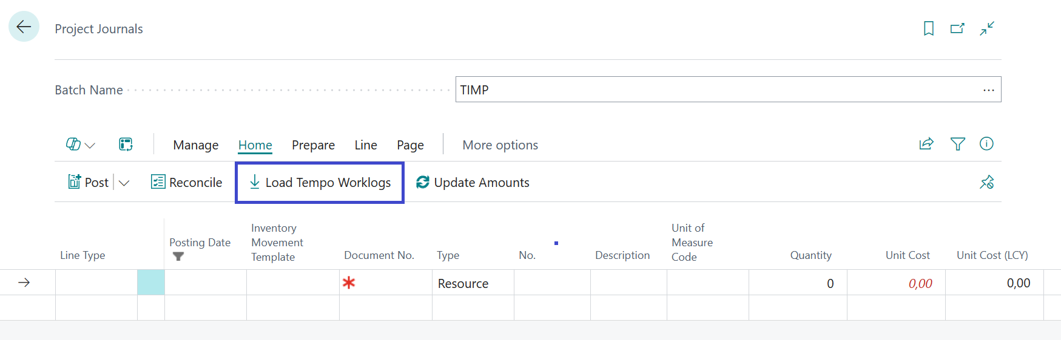The width and height of the screenshot is (1061, 340).
Task: Open Batch Name lookup ellipsis
Action: click(x=988, y=90)
